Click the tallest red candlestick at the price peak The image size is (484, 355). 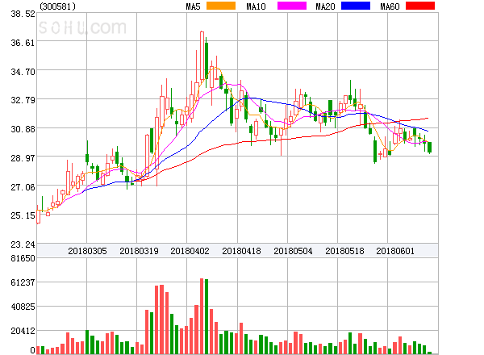point(202,56)
